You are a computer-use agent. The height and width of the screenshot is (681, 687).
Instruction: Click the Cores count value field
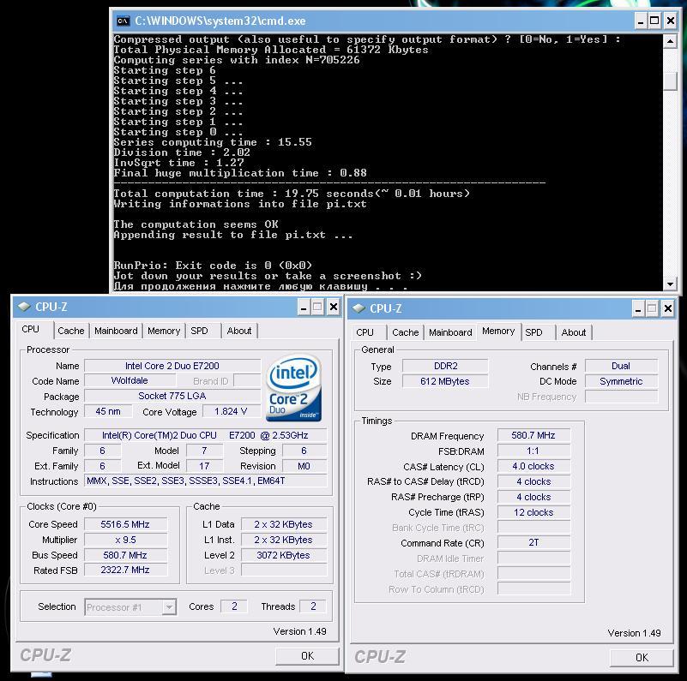(x=234, y=606)
